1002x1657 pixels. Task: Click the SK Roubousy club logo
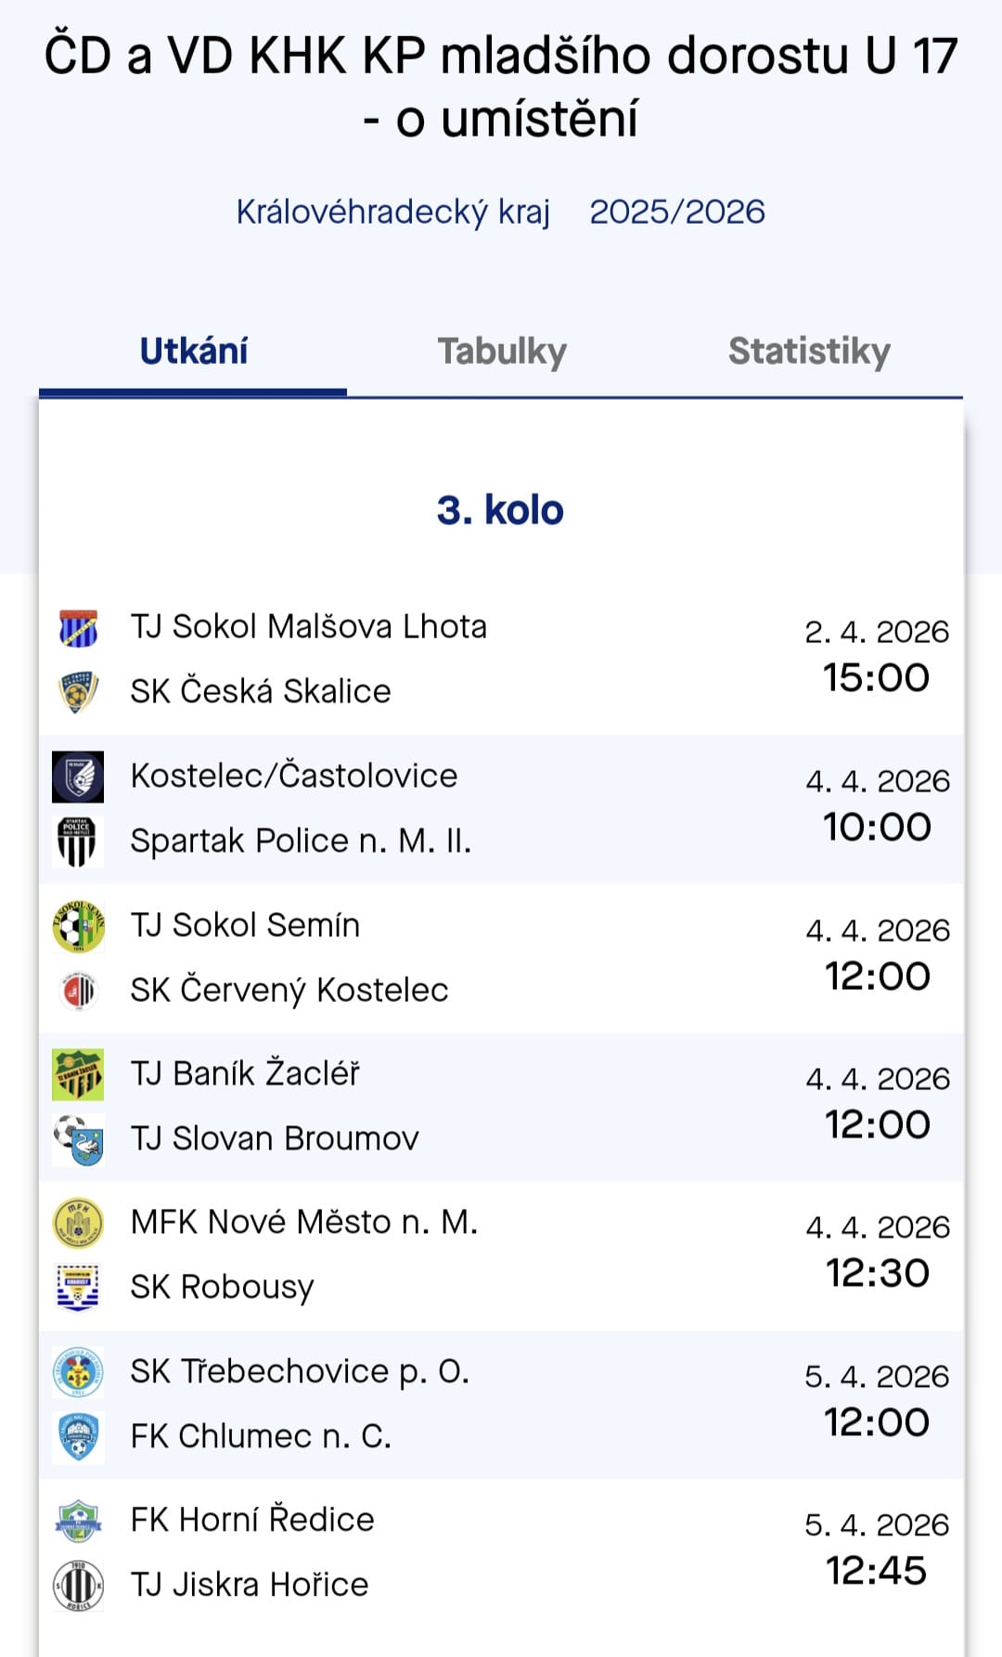click(78, 1288)
